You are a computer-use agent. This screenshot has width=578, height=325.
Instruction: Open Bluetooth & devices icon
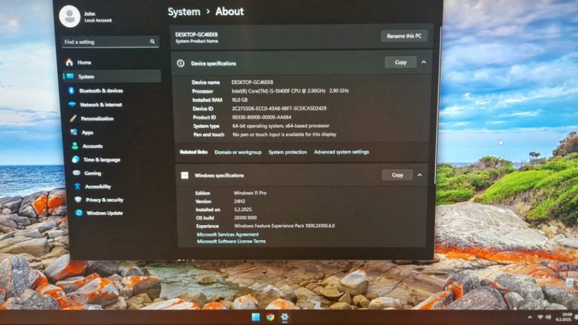pyautogui.click(x=72, y=91)
